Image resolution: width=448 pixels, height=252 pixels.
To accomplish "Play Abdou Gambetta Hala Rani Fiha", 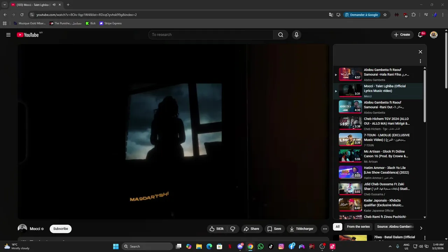I will [378, 75].
